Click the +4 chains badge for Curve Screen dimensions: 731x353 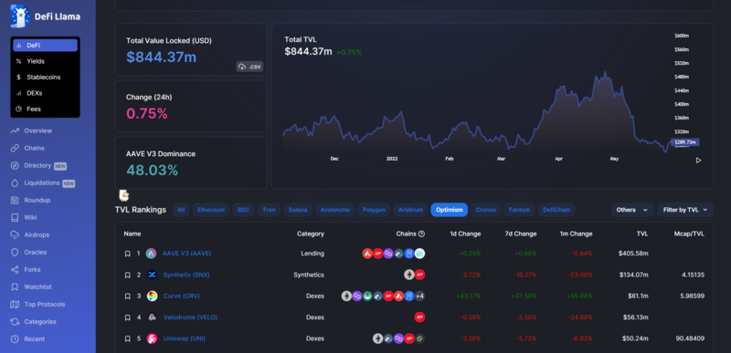(419, 296)
